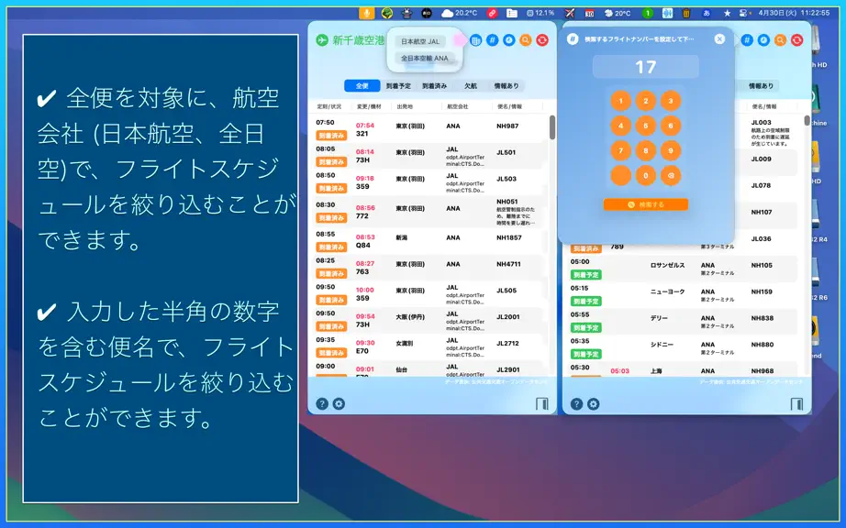Switch to 情報あり tab in right window
846x528 pixels.
tap(762, 85)
